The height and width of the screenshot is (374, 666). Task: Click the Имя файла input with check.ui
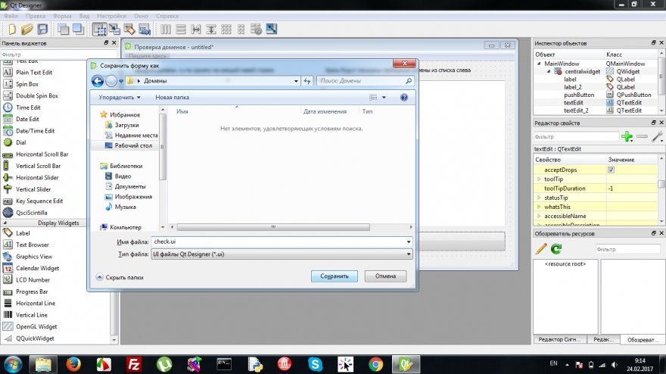point(278,242)
